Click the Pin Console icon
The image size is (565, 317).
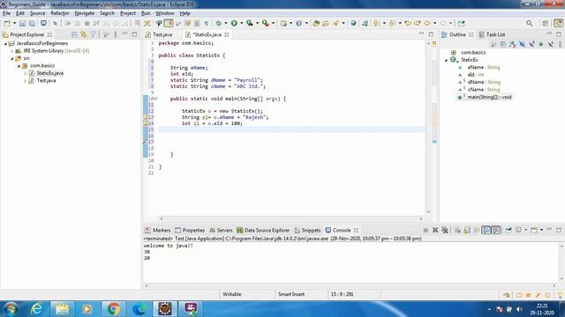[x=508, y=230]
